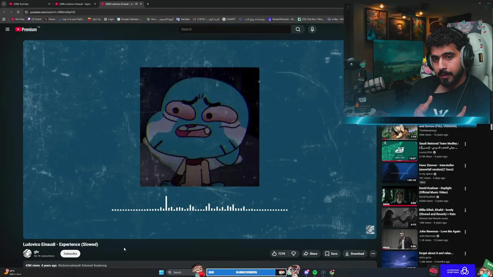
Task: Share the Ludovico Einaudi video
Action: click(310, 254)
